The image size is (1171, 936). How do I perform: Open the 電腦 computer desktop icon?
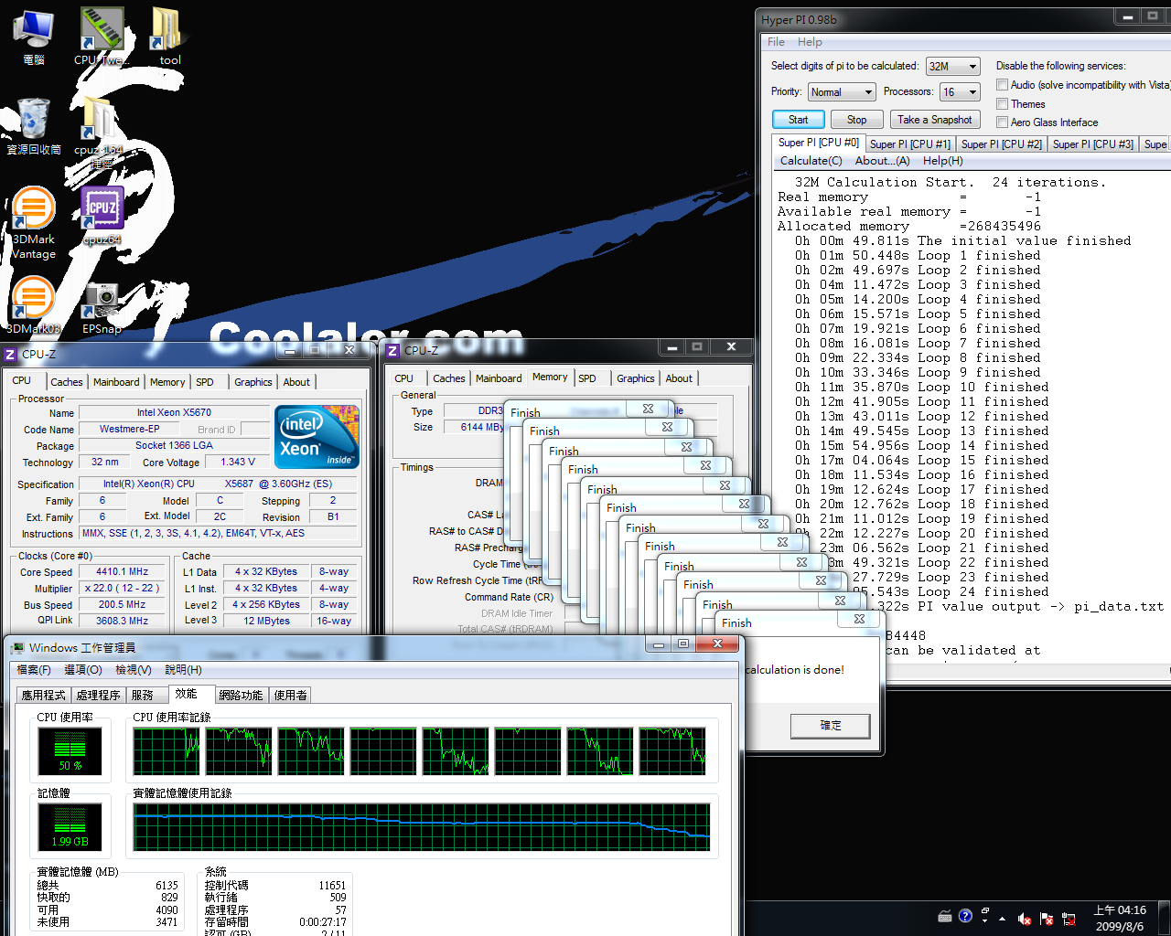click(x=33, y=33)
